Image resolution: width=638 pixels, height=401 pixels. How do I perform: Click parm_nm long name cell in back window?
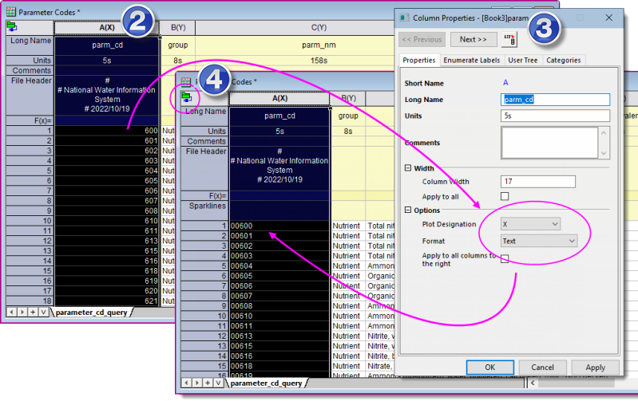[x=319, y=45]
